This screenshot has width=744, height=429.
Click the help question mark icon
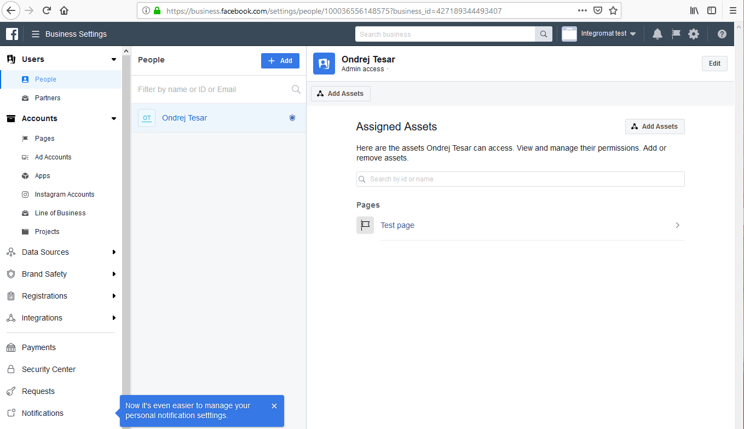coord(722,34)
